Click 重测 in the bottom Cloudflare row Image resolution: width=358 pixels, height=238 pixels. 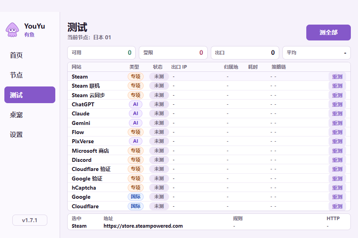pyautogui.click(x=337, y=206)
